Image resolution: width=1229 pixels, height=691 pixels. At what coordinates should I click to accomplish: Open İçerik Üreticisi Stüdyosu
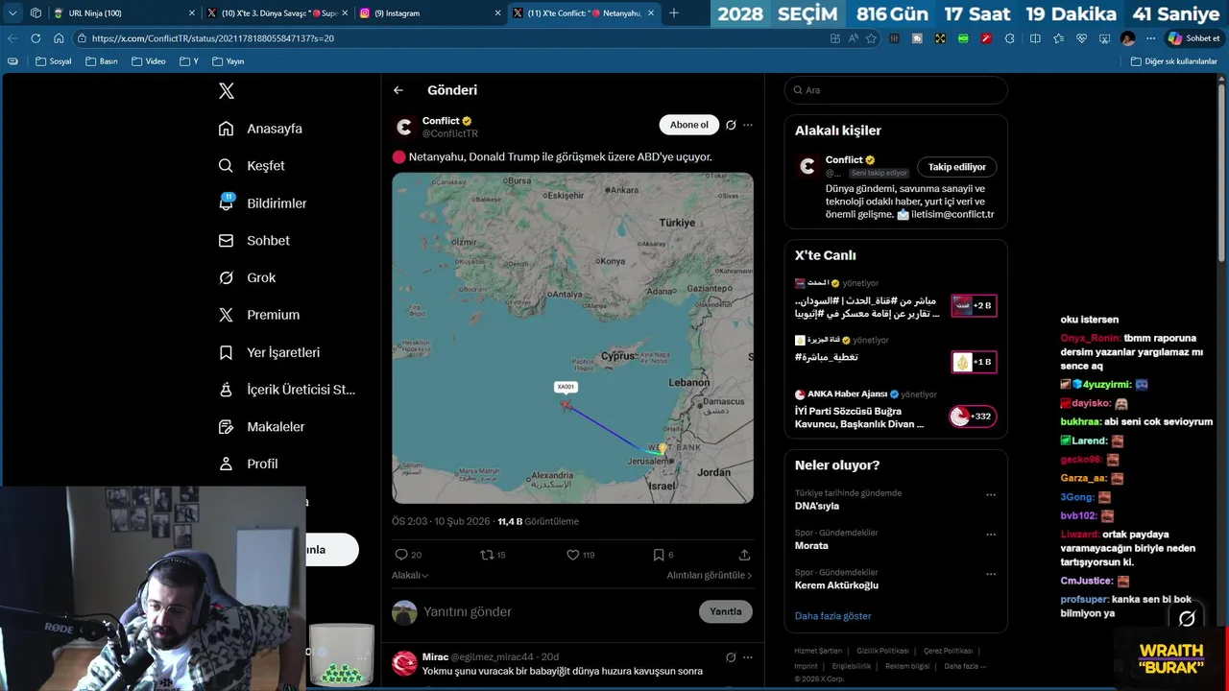287,390
